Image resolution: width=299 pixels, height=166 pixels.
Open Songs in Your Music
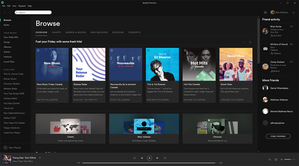[7, 42]
